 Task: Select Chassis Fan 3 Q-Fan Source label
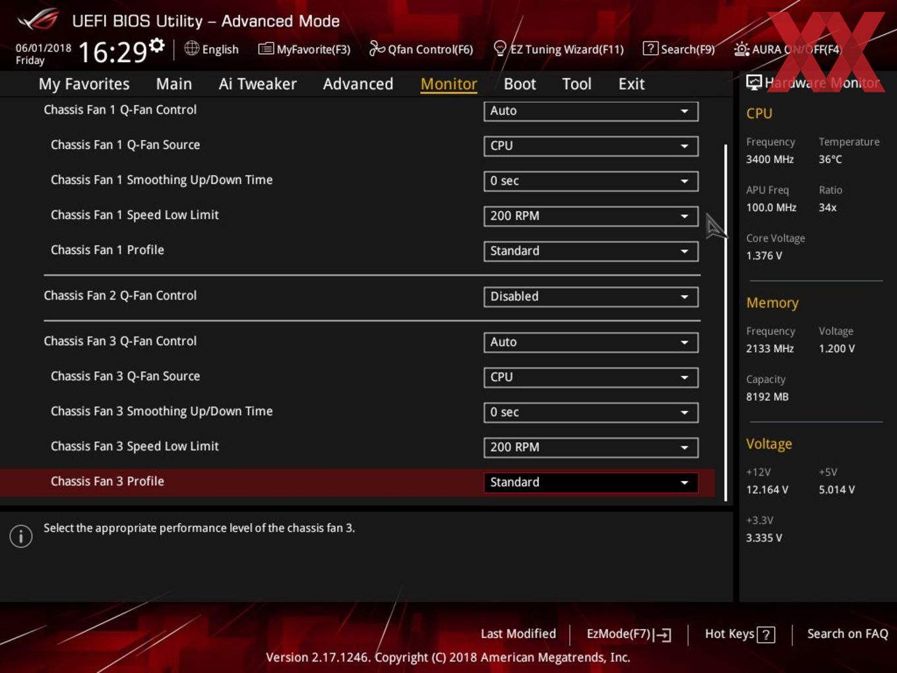point(125,375)
